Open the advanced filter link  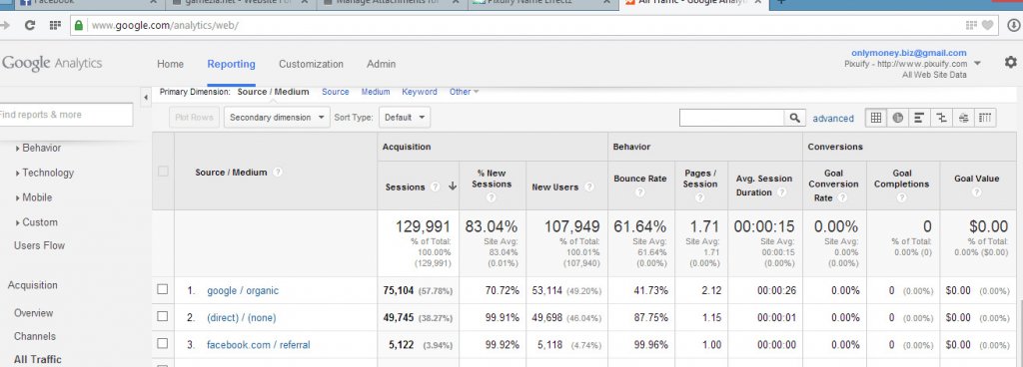pos(833,119)
